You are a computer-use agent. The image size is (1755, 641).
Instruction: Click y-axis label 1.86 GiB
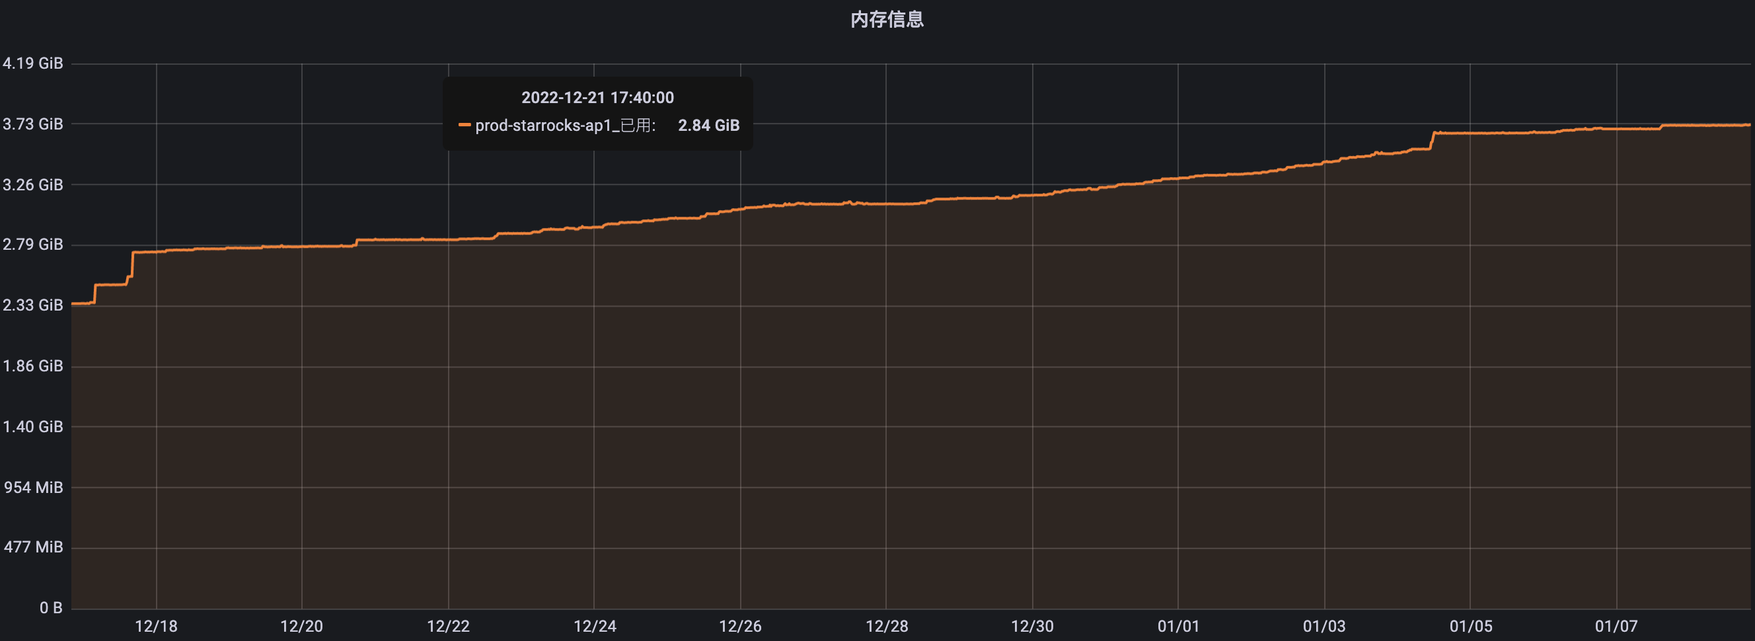tap(32, 367)
